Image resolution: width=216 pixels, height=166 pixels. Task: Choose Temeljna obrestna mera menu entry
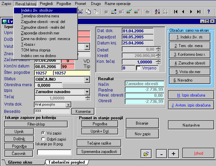coord(45,16)
